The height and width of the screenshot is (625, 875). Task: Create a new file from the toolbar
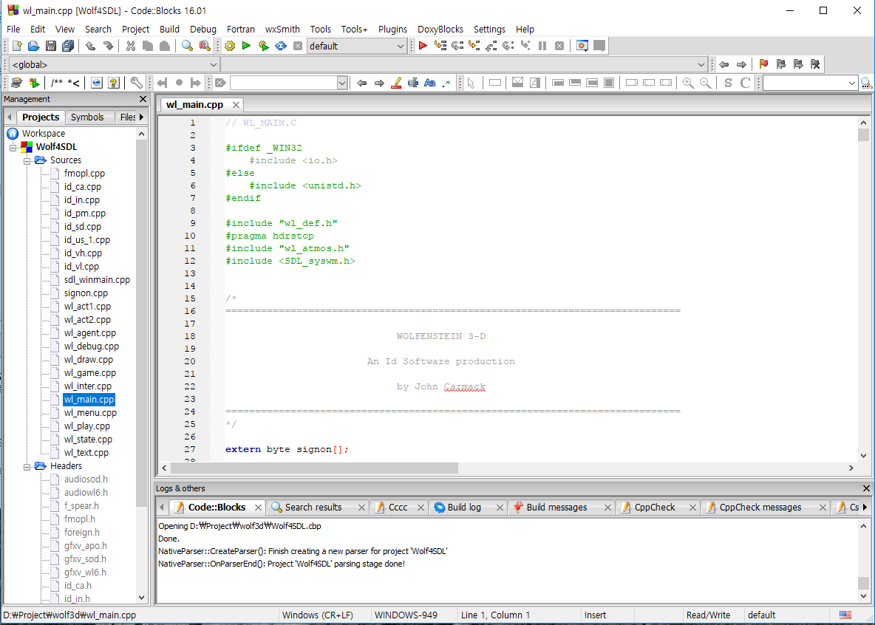(x=17, y=46)
